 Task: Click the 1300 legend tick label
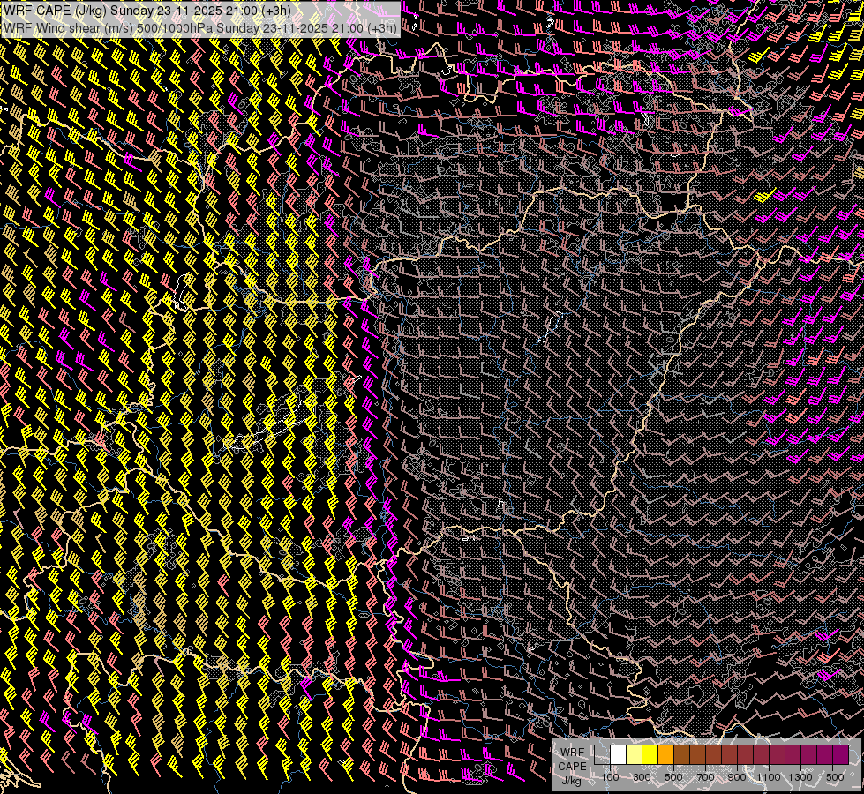[800, 777]
